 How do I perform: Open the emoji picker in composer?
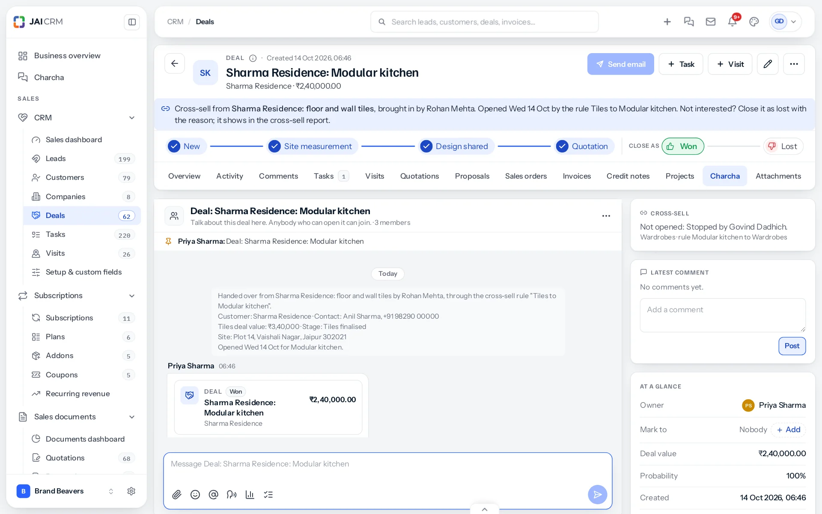(195, 495)
